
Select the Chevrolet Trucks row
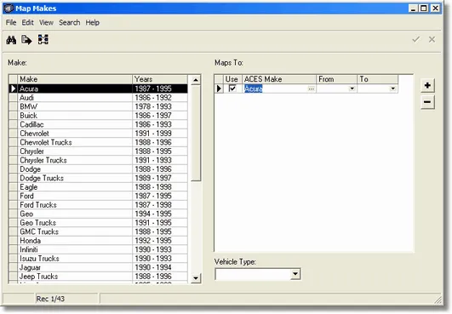98,142
